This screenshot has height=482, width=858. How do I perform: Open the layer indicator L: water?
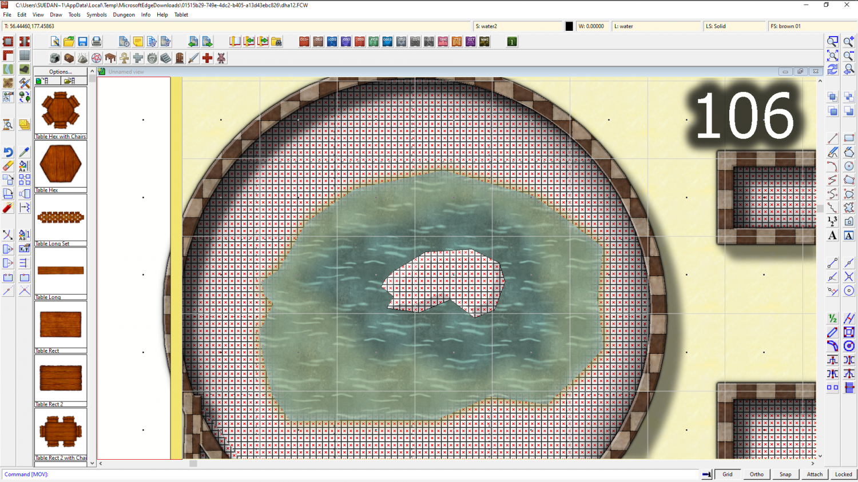tap(656, 26)
